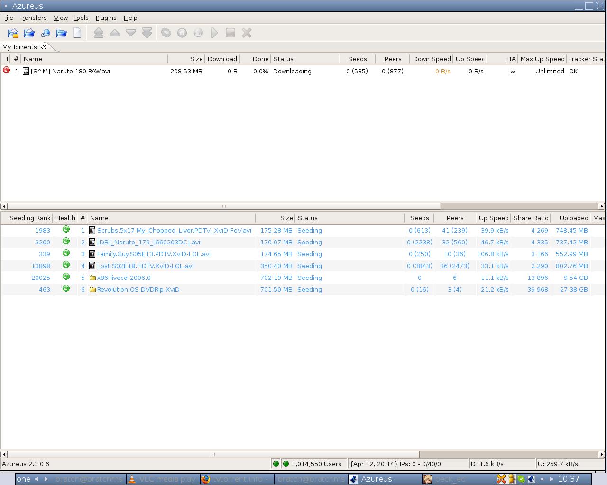This screenshot has width=607, height=485.
Task: Click the New Torrent blank page icon
Action: click(x=77, y=33)
